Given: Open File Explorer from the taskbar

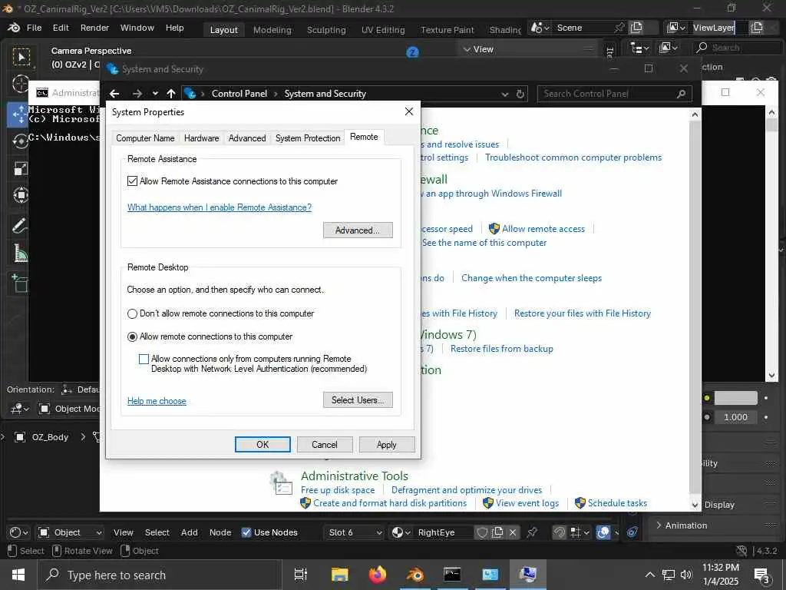Looking at the screenshot, I should (339, 575).
